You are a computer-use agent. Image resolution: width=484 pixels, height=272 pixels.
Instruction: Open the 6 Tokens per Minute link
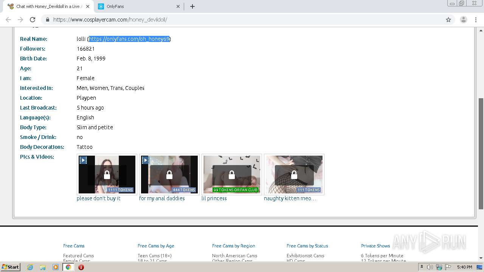[x=382, y=256]
